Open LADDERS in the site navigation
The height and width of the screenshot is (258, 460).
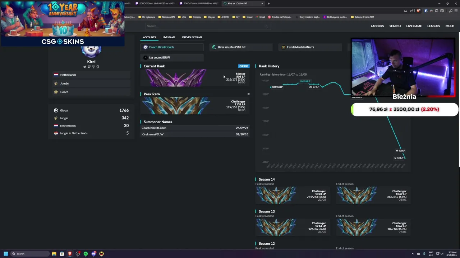click(x=377, y=26)
